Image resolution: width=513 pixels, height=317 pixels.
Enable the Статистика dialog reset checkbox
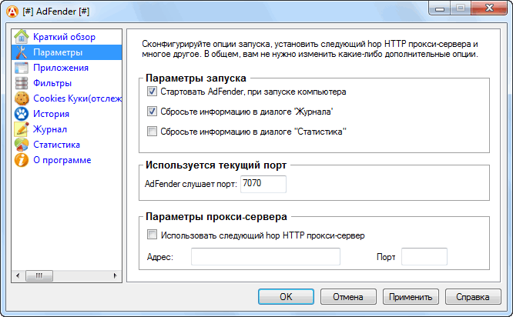coord(152,132)
